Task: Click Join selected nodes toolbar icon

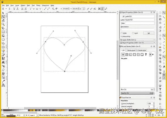Action: (x=14, y=9)
